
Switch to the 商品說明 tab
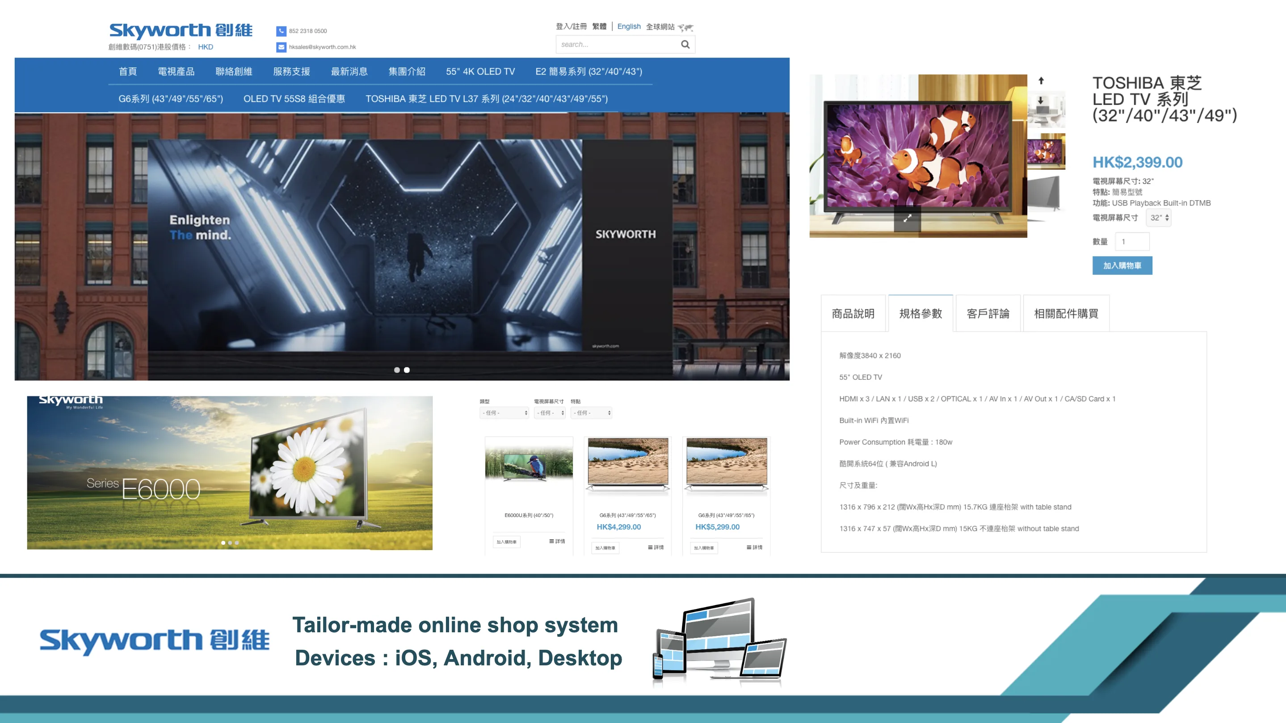click(x=853, y=314)
